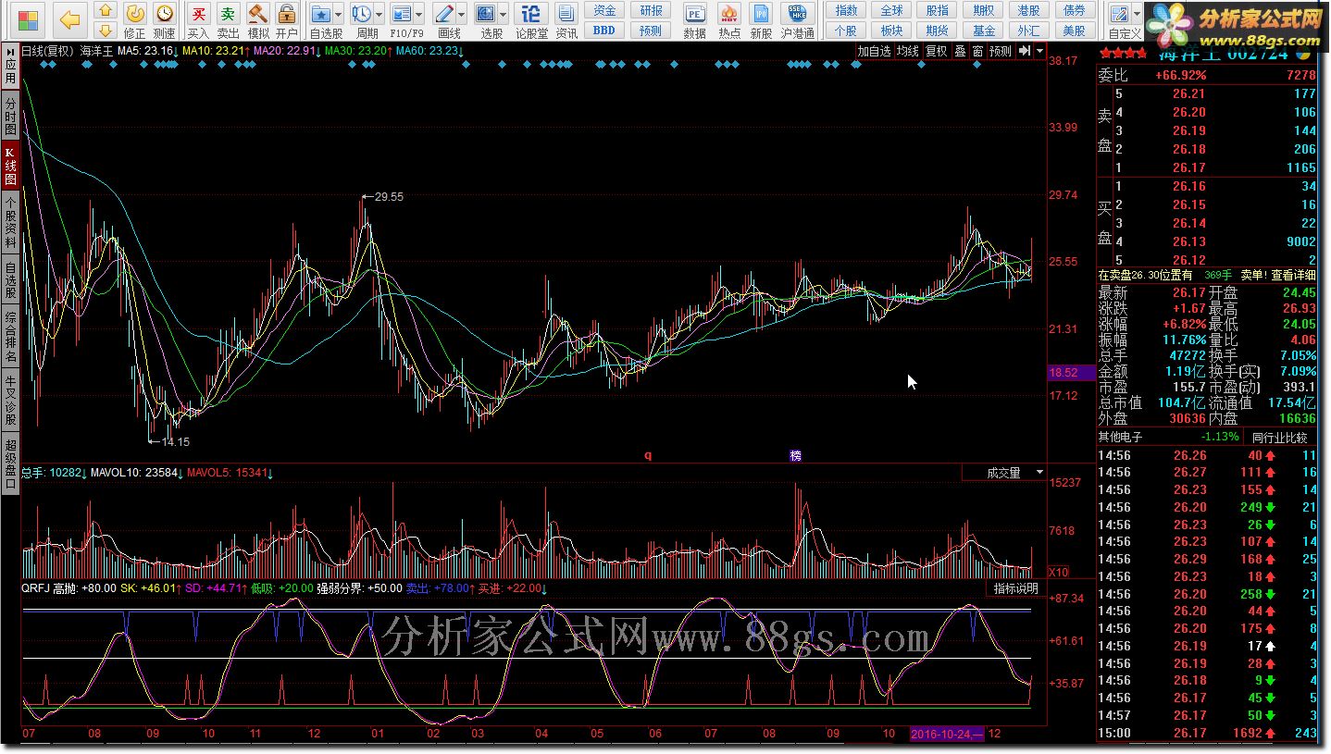Click the 买入 buy icon
This screenshot has height=754, width=1331.
198,20
